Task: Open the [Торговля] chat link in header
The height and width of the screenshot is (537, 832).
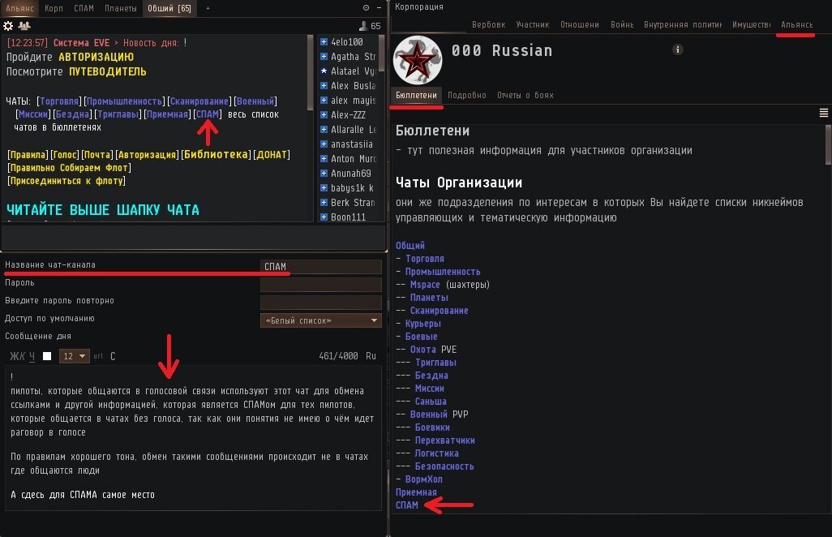Action: 59,101
